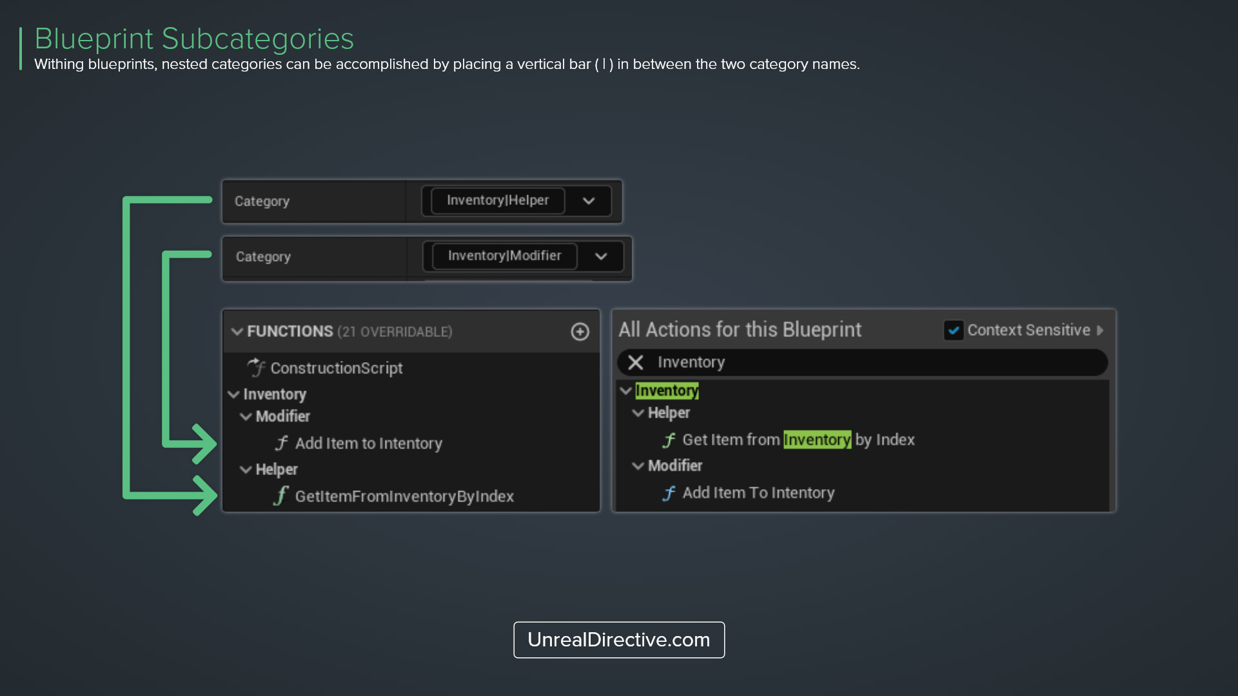Click function icon beside GetItemFromInventoryByIndex
This screenshot has width=1238, height=696.
point(280,496)
